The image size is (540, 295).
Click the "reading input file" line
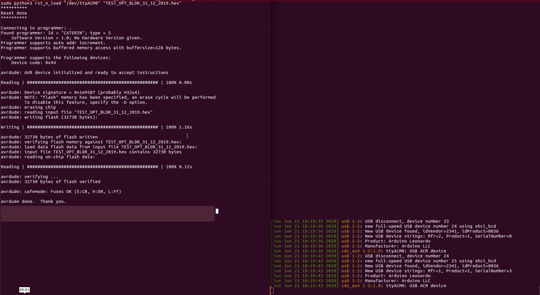coord(77,112)
